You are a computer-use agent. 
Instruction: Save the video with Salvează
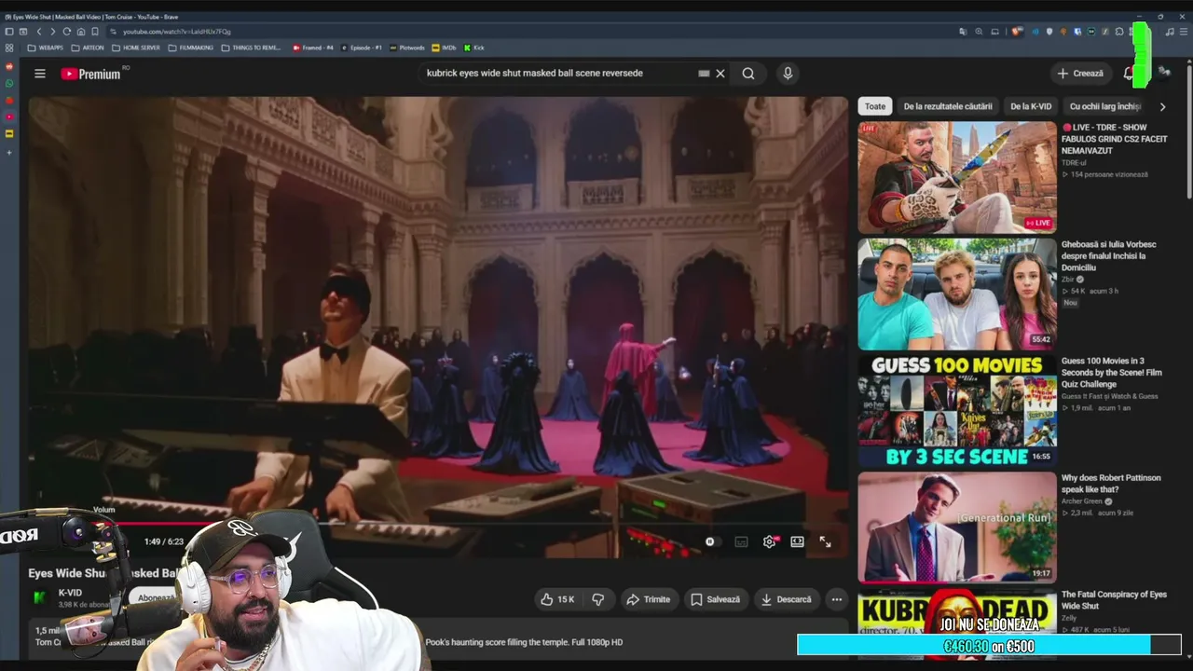pyautogui.click(x=715, y=599)
